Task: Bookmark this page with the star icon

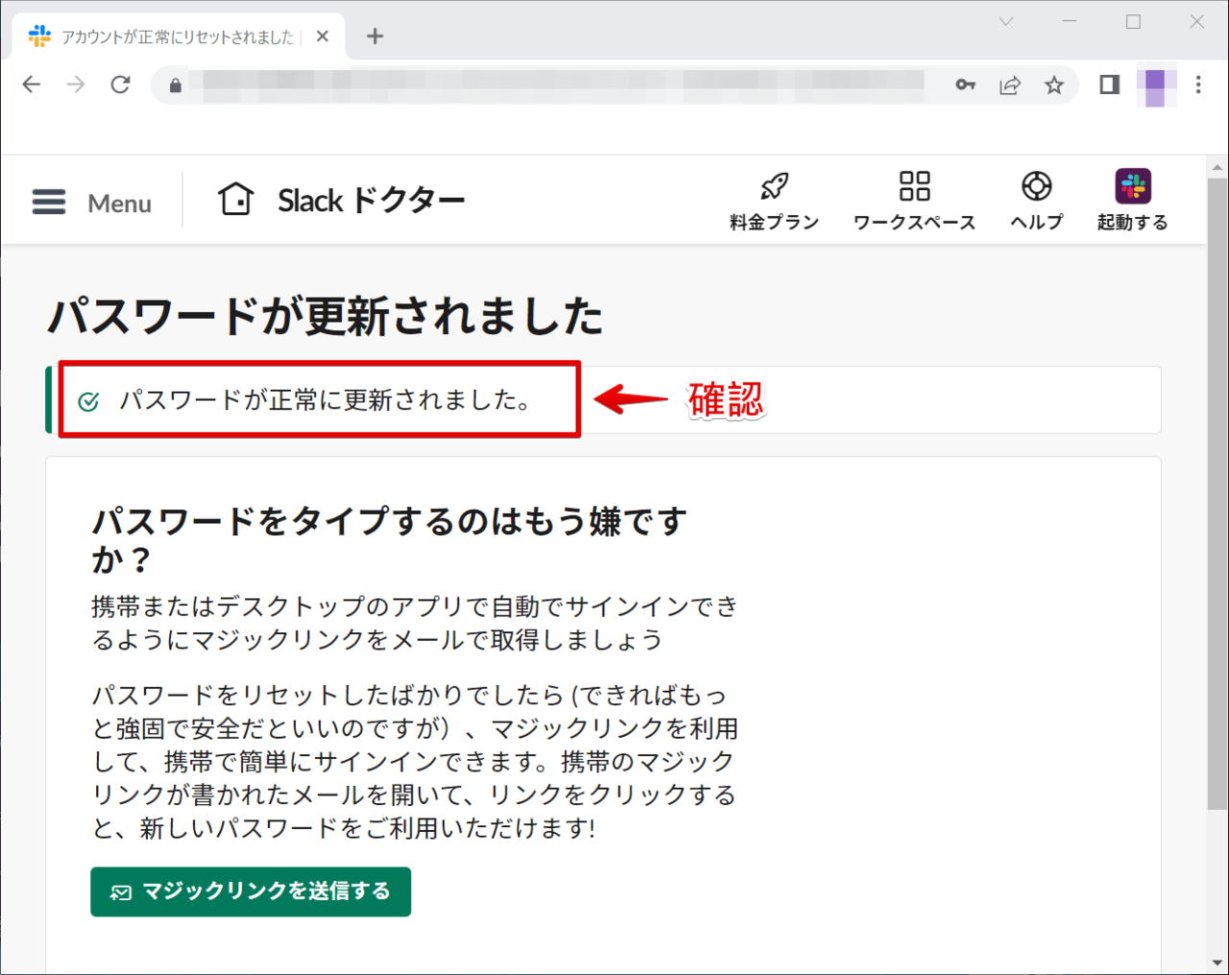Action: pyautogui.click(x=1054, y=84)
